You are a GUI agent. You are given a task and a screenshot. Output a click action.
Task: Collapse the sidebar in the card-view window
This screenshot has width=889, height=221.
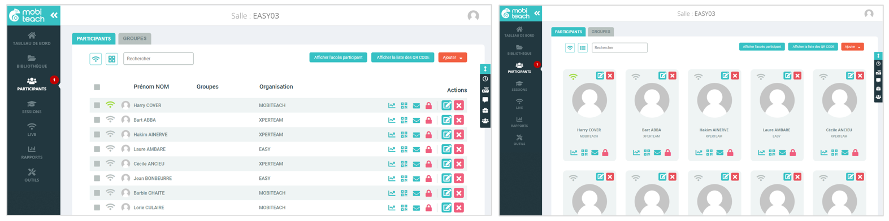click(x=537, y=13)
